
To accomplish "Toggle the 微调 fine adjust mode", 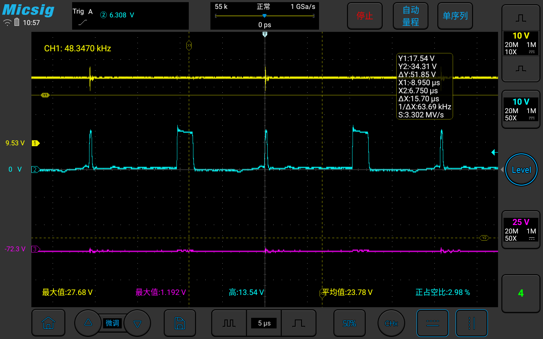I will point(112,323).
